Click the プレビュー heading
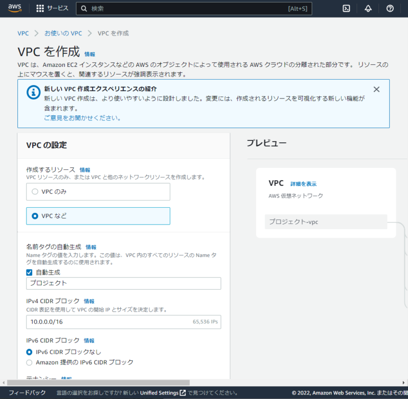Screen dimensions: 408x399 266,143
